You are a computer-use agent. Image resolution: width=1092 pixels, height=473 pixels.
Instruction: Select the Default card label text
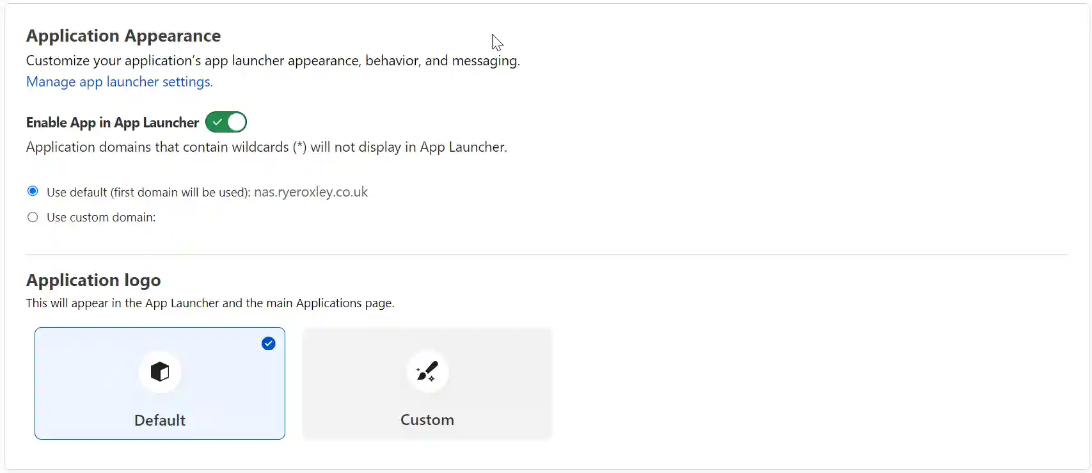click(159, 420)
